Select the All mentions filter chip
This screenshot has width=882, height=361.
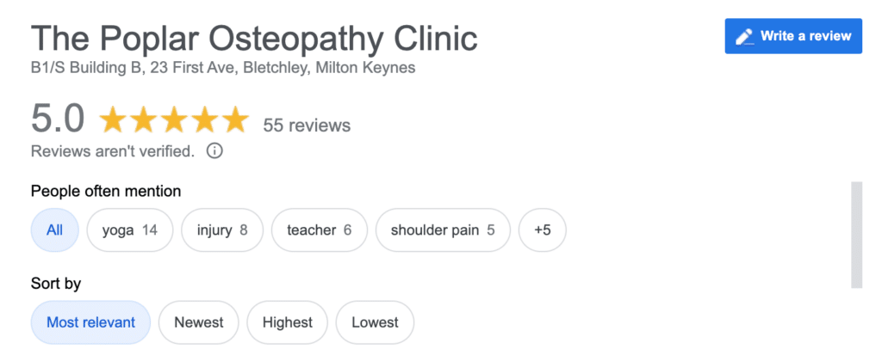click(x=54, y=230)
